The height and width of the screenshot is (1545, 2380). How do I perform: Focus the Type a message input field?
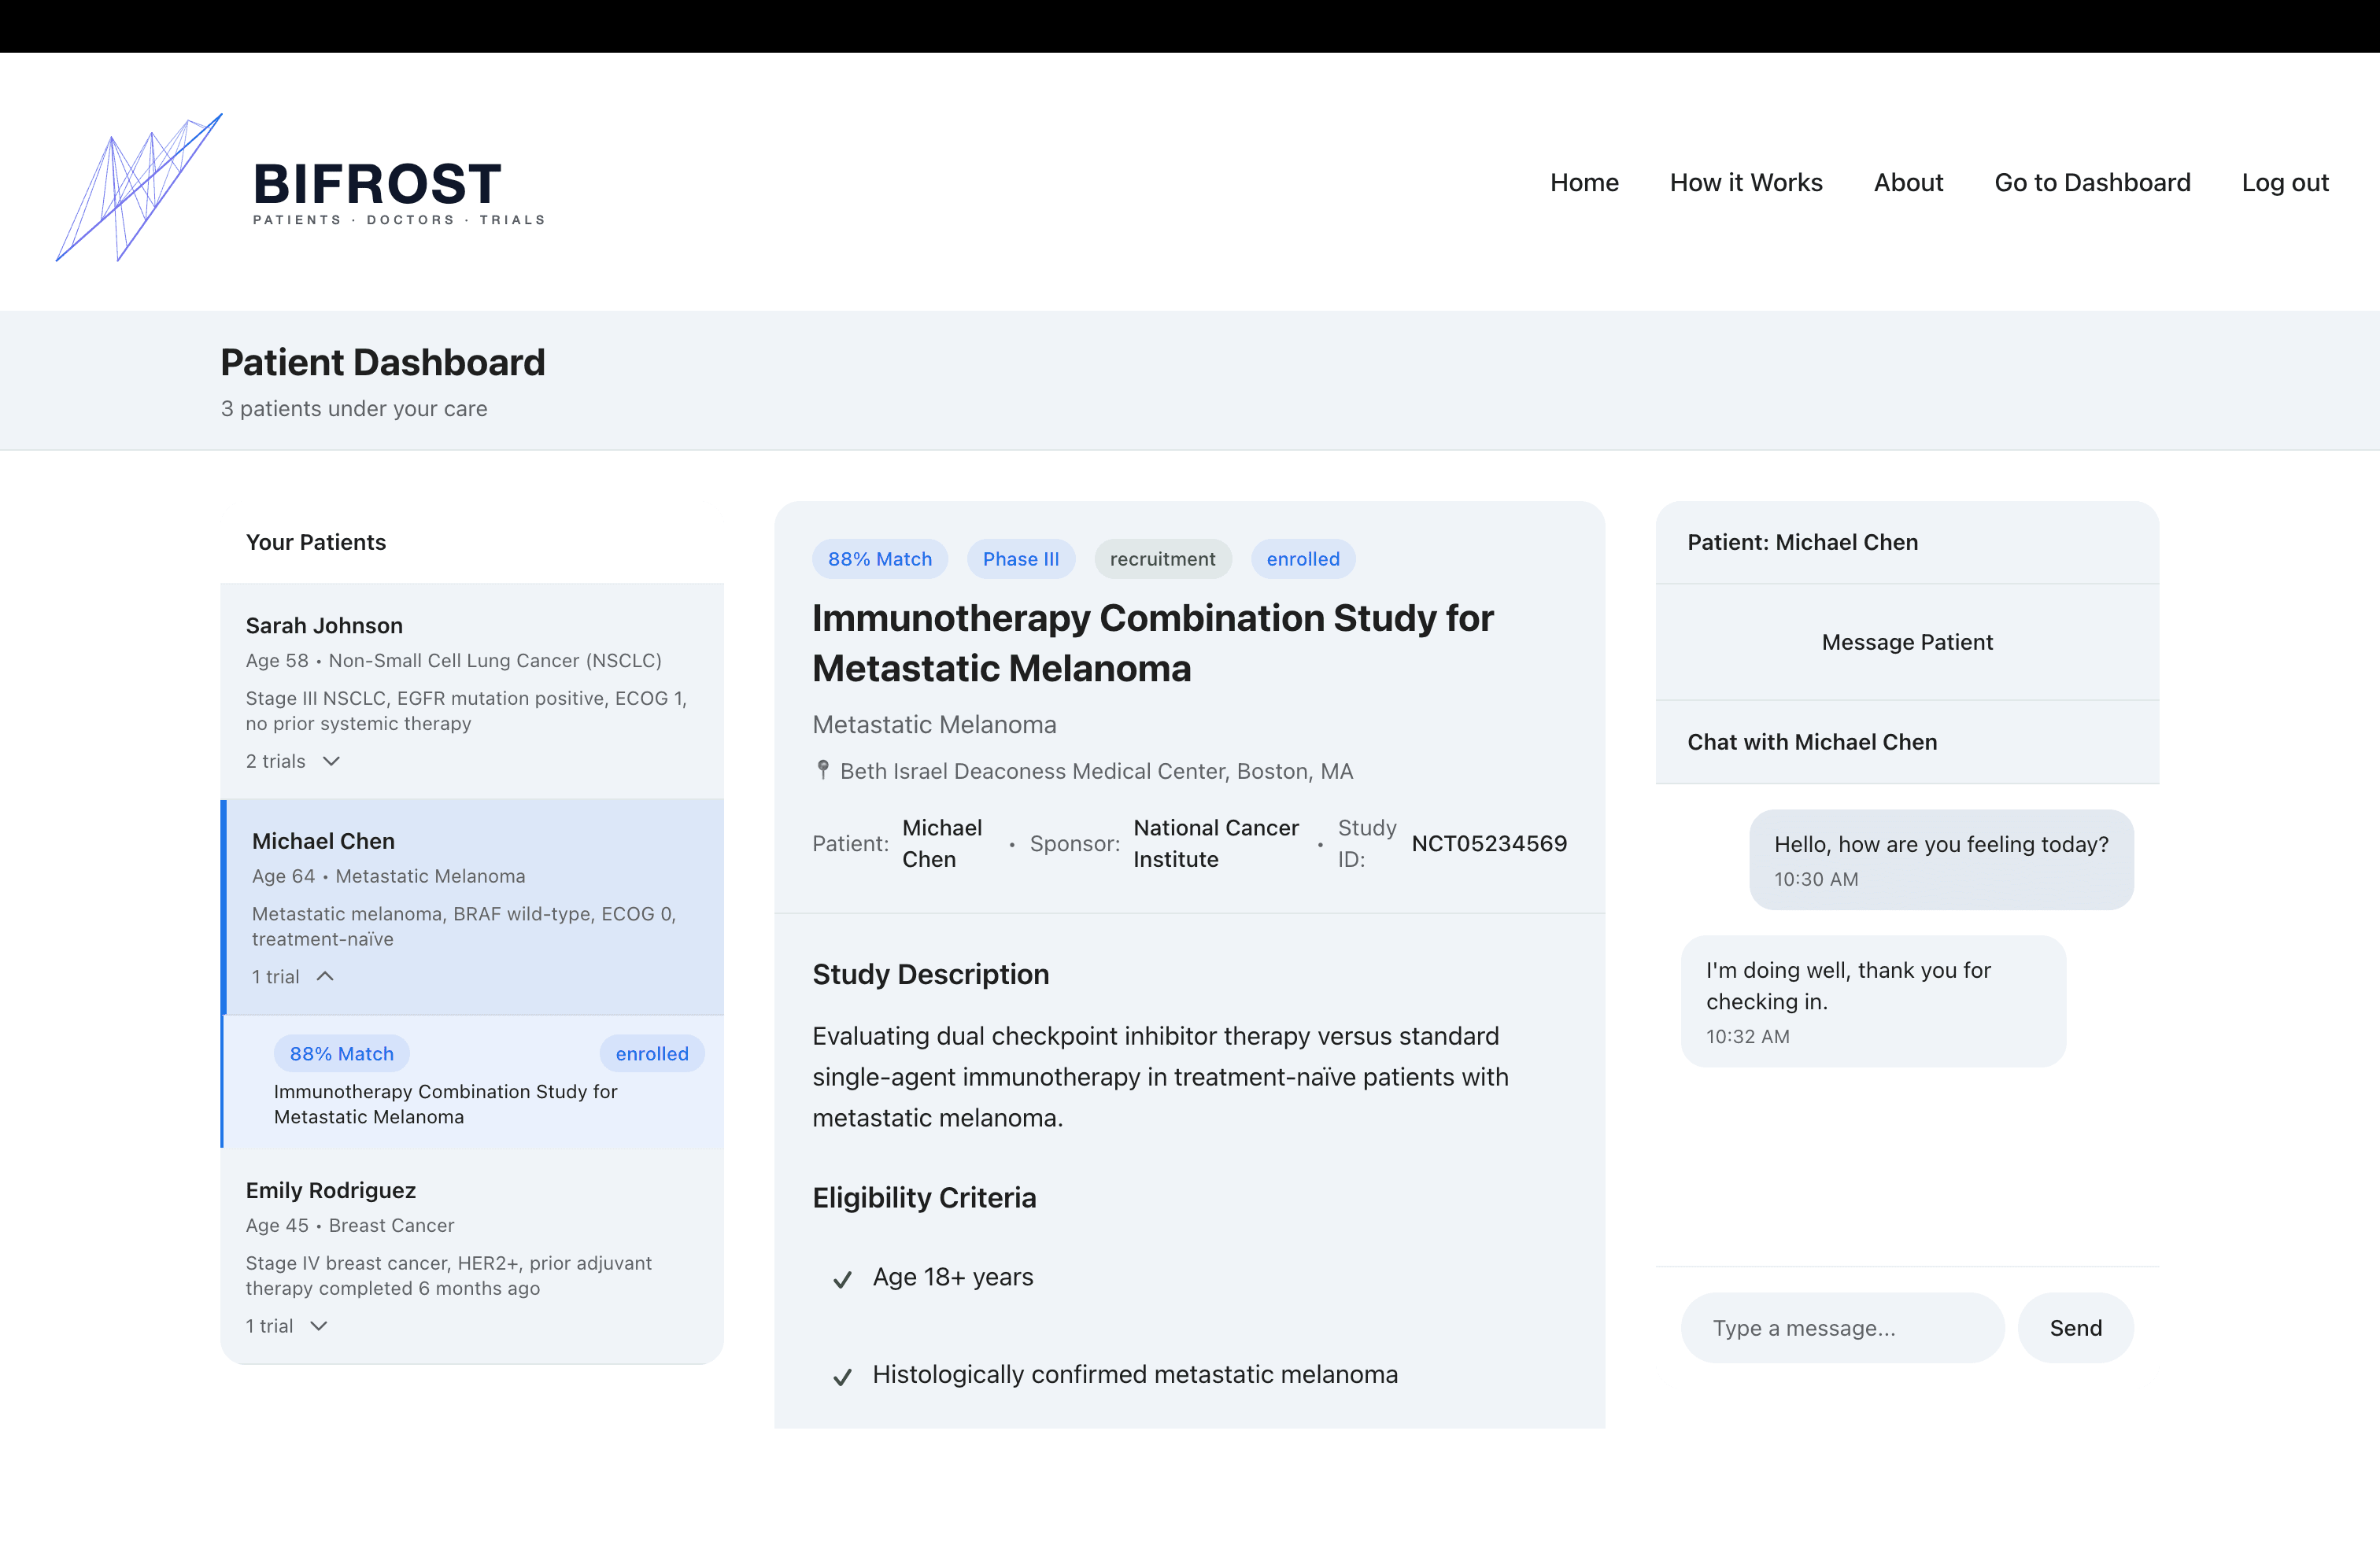[1842, 1328]
